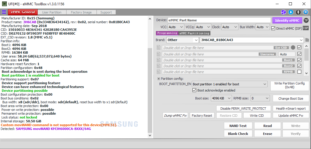Screen dimensions: 311x149
Task: Expand the Partition config section
Action: [159, 79]
